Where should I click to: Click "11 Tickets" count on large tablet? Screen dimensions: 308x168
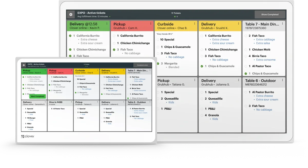pos(176,13)
